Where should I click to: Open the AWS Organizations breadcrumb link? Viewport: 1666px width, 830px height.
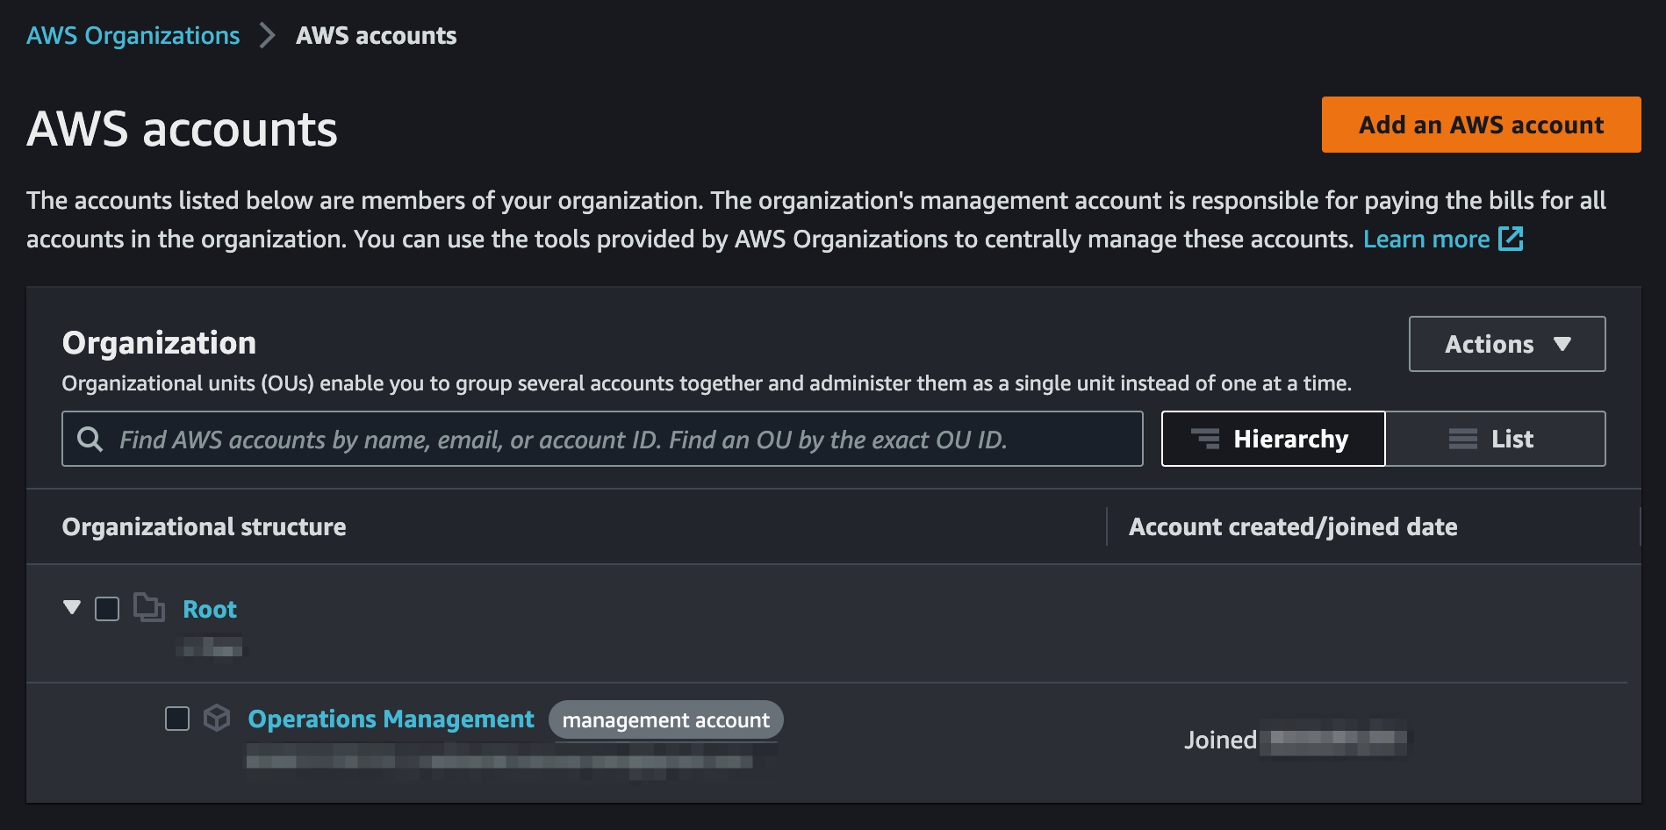133,36
